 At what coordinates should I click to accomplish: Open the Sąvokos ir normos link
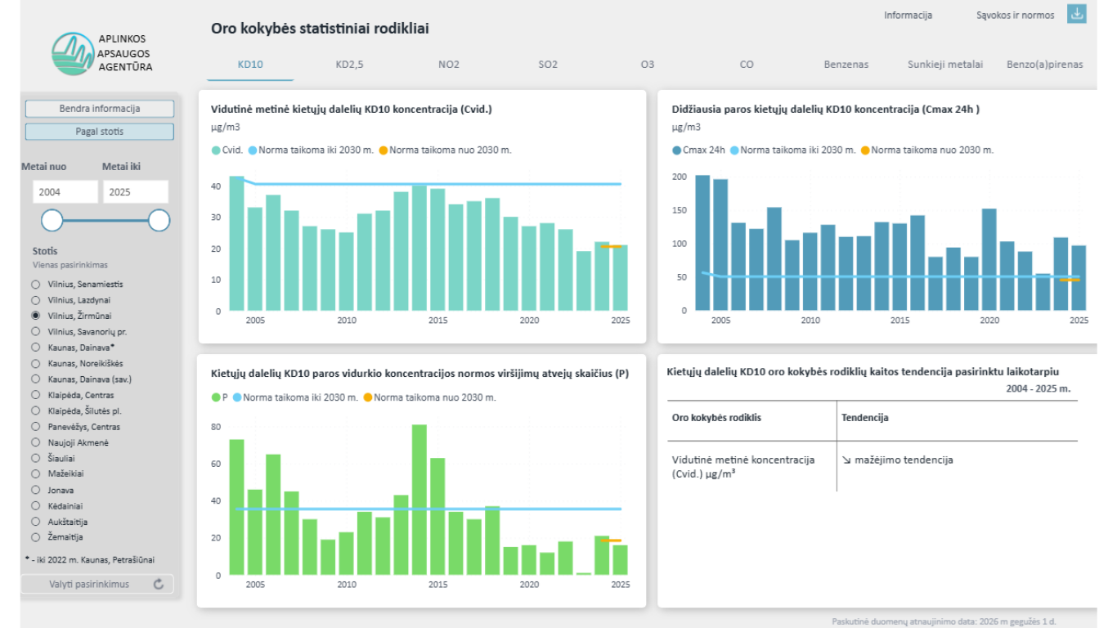(1016, 16)
